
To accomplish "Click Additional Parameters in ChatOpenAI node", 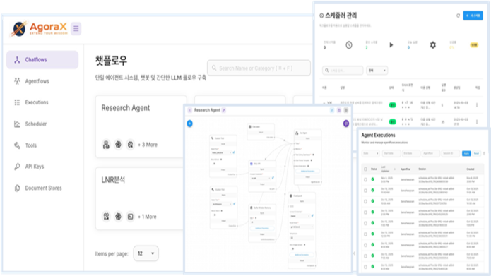I will click(x=302, y=255).
